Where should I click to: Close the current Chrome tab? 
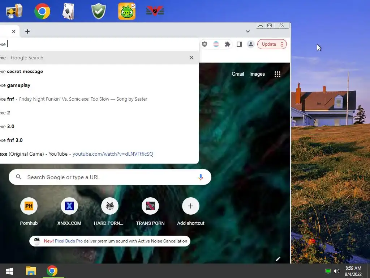(x=14, y=31)
